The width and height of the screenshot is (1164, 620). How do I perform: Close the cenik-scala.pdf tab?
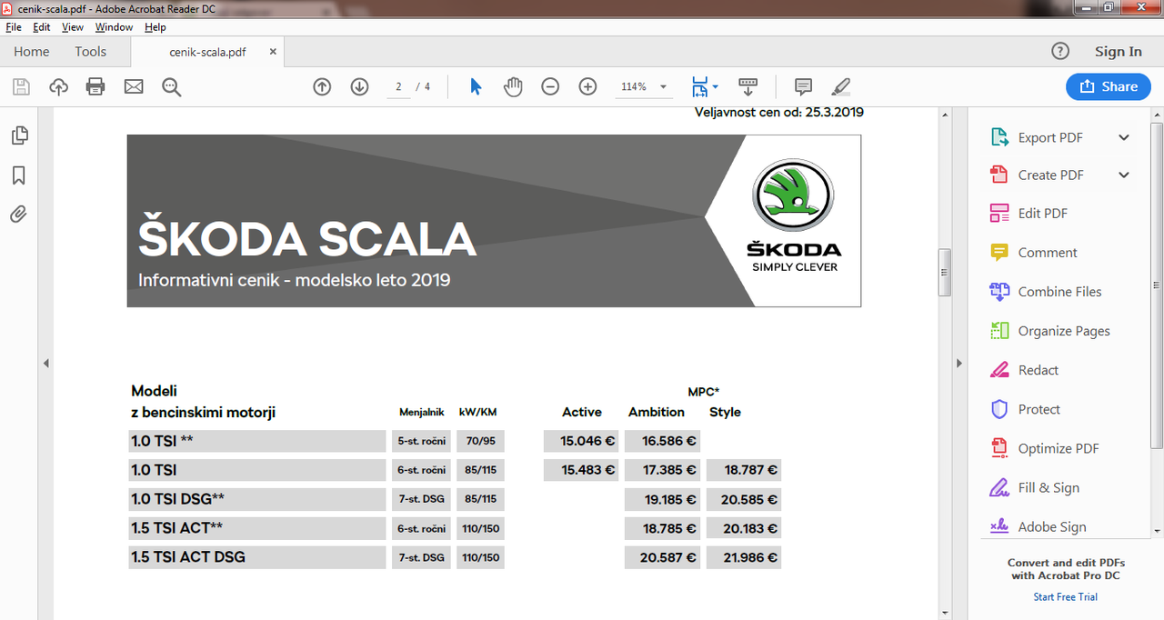[273, 52]
